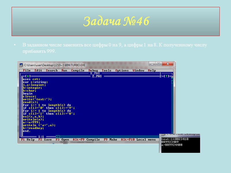The image size is (231, 173).
Task: Maximize the TURBO.EXE window
Action: 159,64
